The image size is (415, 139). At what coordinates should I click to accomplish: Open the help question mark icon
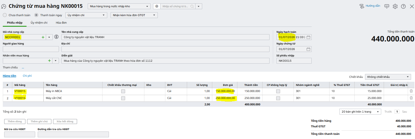(403, 6)
